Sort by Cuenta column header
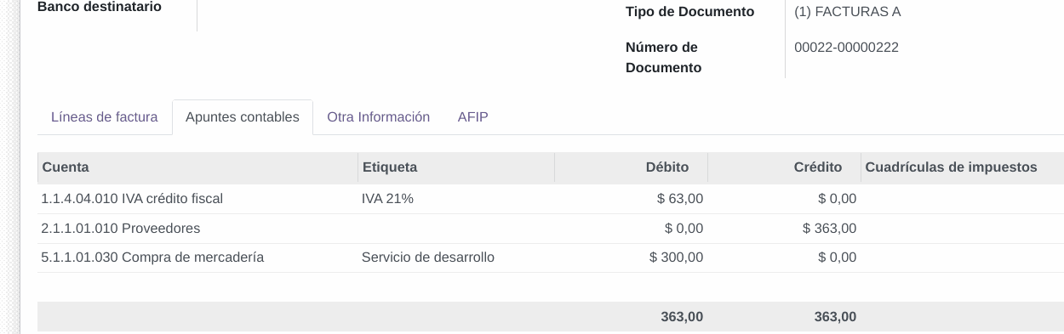Screen dimensions: 1064x334 (x=197, y=167)
